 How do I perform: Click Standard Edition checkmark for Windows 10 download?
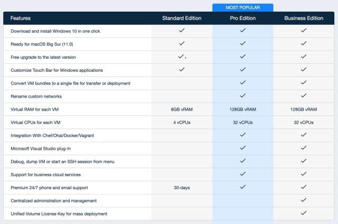(182, 31)
